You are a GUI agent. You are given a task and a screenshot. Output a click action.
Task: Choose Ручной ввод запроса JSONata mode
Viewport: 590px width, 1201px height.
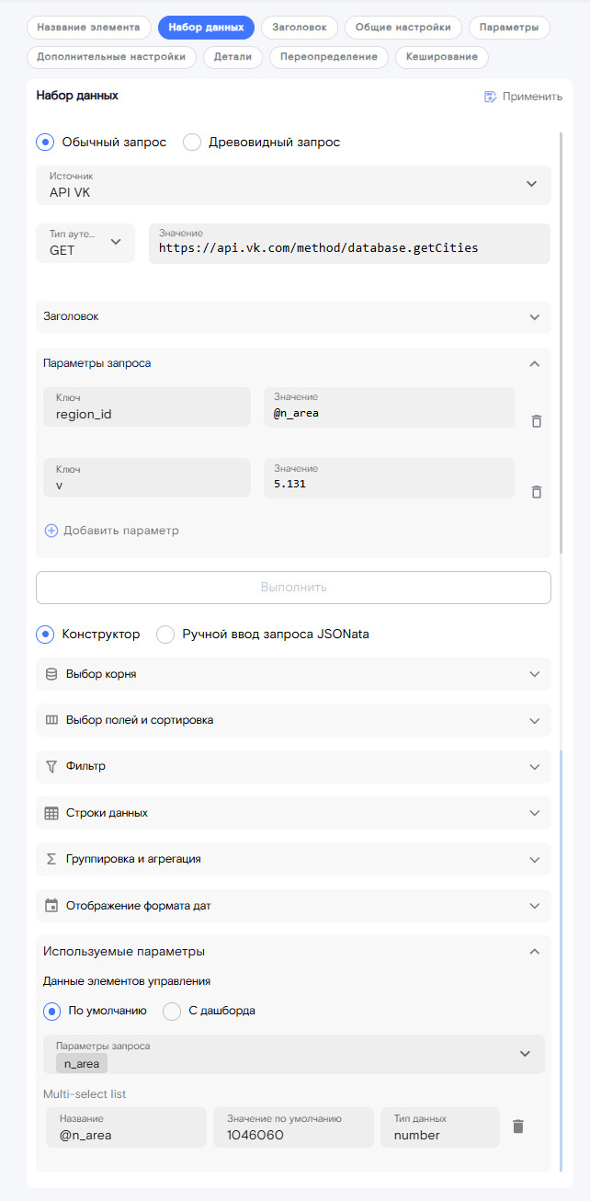165,634
